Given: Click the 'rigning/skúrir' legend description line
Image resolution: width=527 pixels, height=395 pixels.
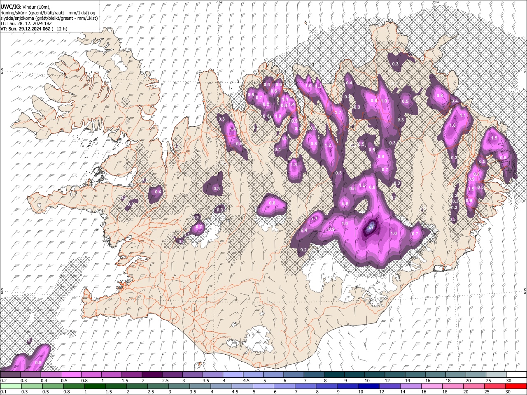Looking at the screenshot, I should 48,13.
